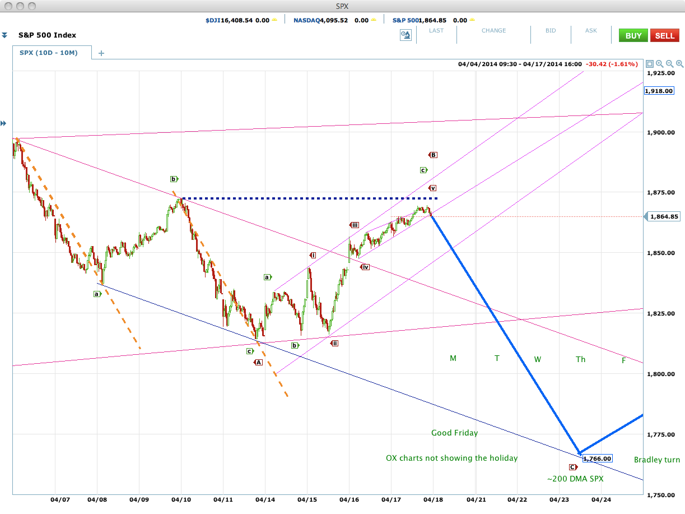This screenshot has width=685, height=514.
Task: Select the wave iv marker
Action: (365, 267)
